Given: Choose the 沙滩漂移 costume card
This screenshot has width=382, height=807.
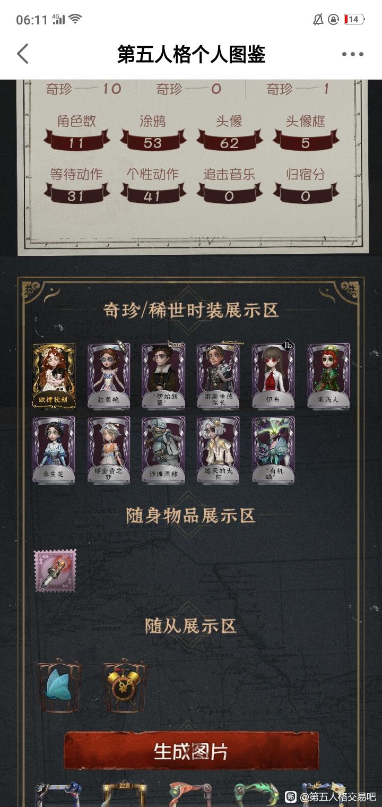Looking at the screenshot, I should 163,450.
